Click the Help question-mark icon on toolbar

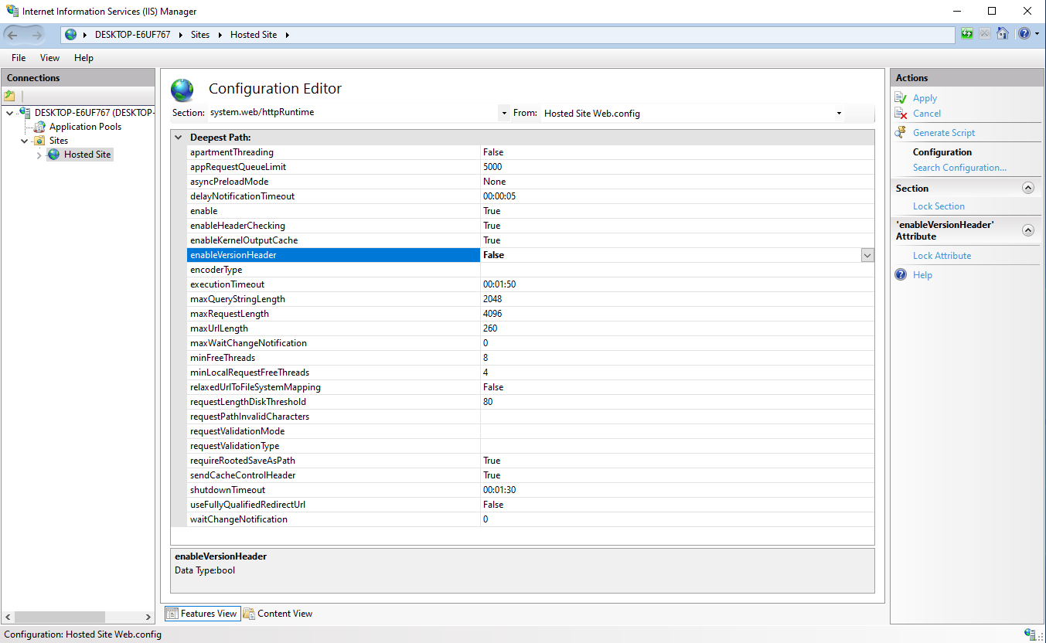[1024, 33]
